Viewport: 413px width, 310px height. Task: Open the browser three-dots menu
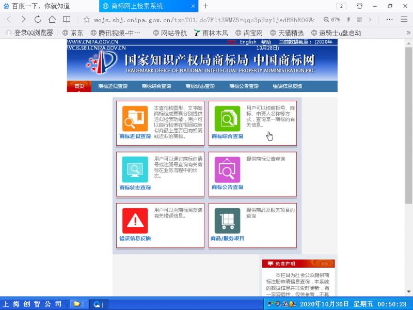(x=390, y=20)
